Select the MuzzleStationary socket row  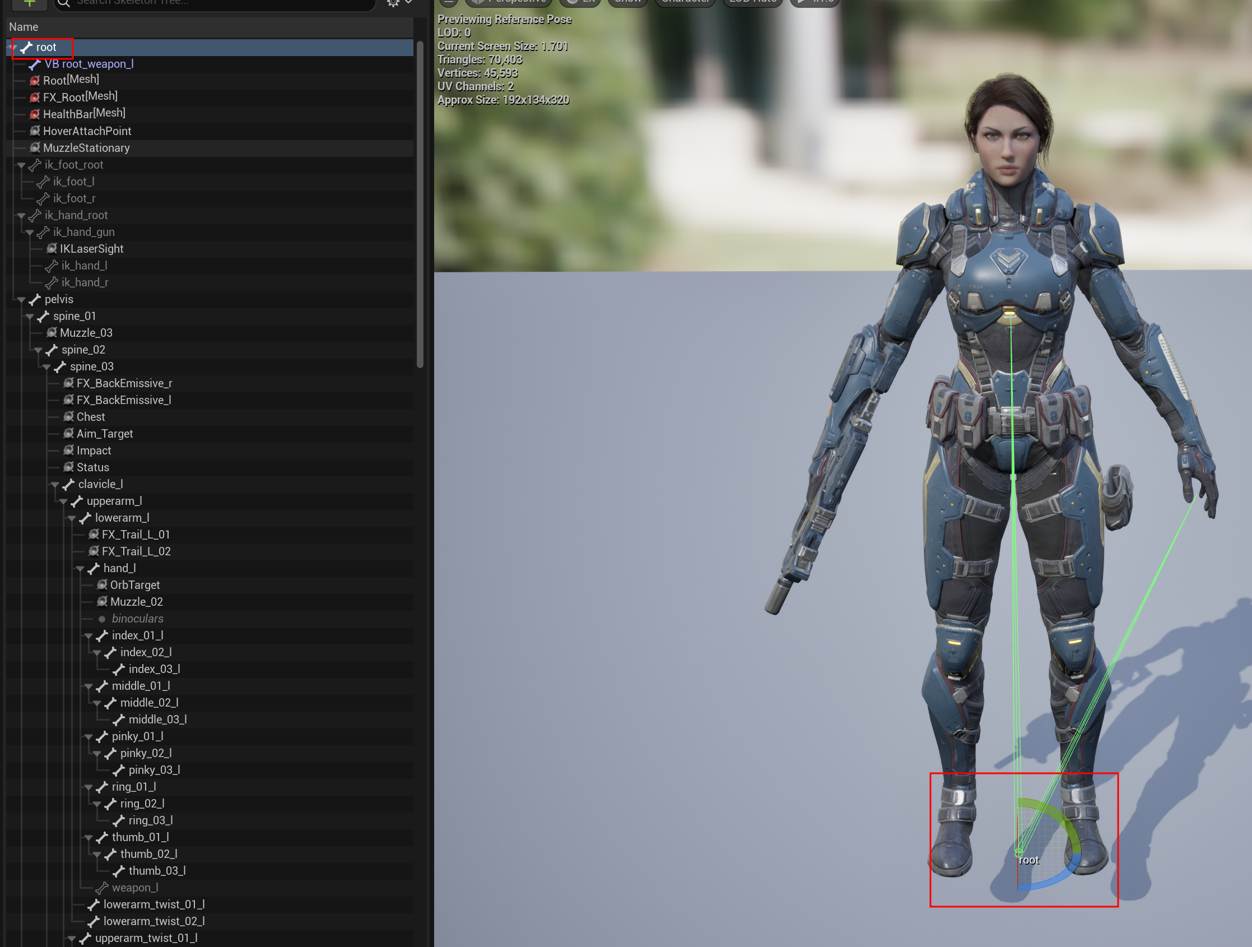[86, 148]
